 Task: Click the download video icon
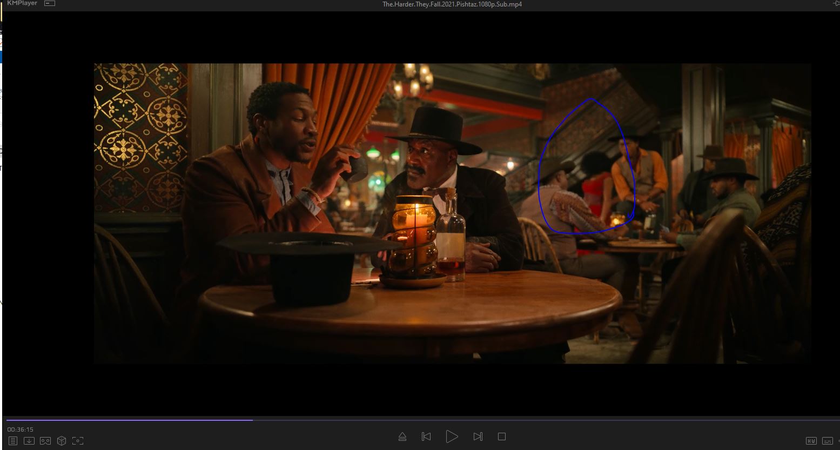point(29,441)
